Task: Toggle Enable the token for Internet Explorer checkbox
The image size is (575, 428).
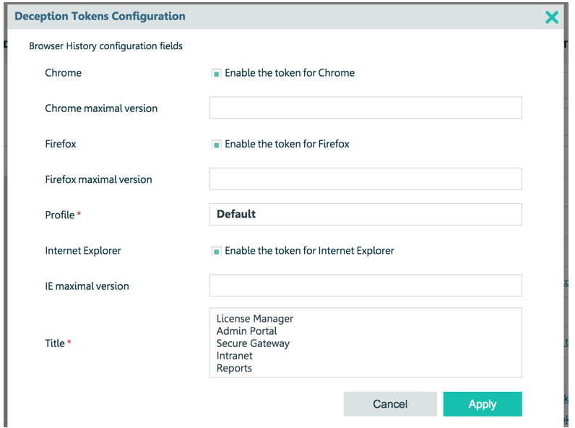Action: [217, 251]
